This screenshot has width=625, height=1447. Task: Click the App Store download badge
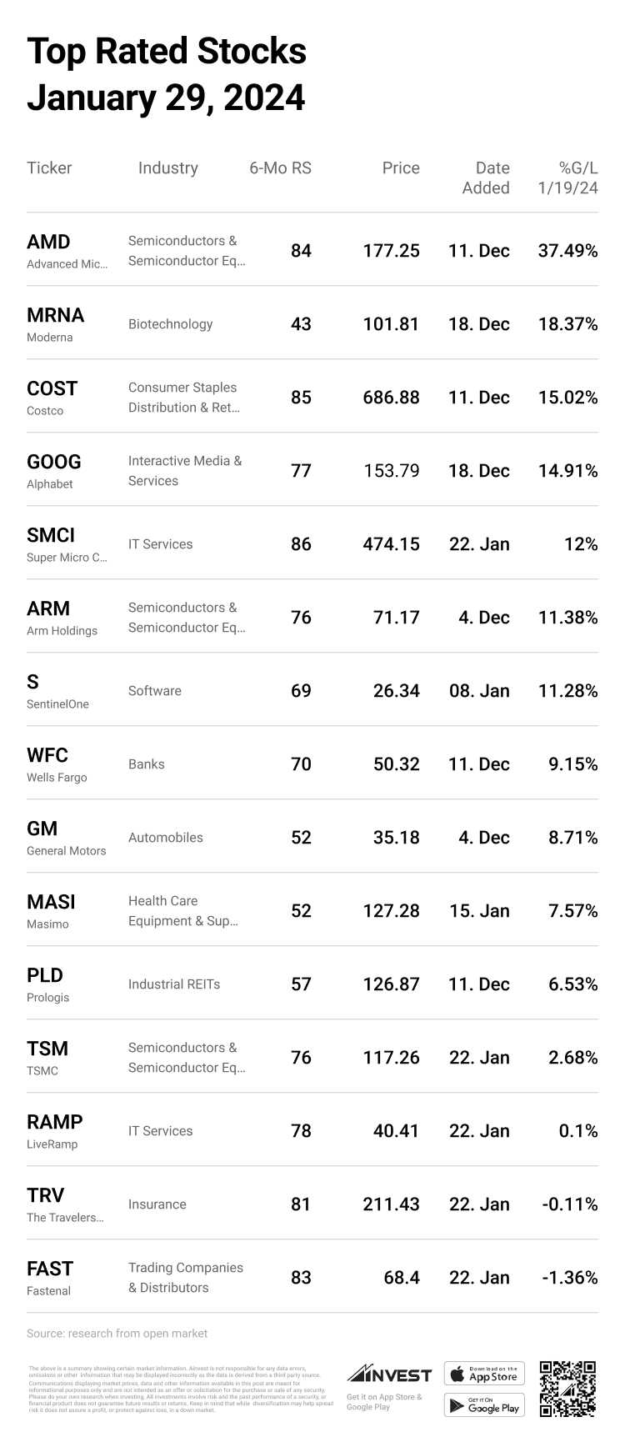coord(483,1374)
